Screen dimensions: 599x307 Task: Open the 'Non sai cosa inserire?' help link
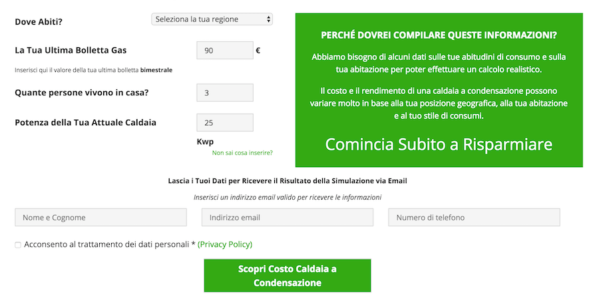tap(242, 153)
